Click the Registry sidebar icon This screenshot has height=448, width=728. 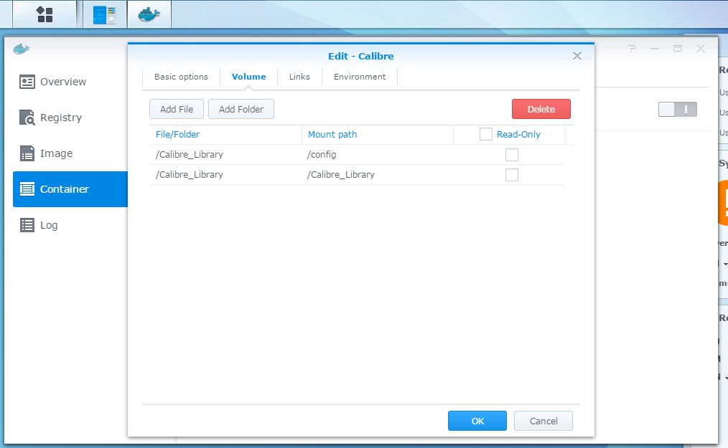(27, 118)
